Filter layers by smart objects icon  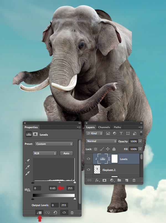[x=134, y=133]
